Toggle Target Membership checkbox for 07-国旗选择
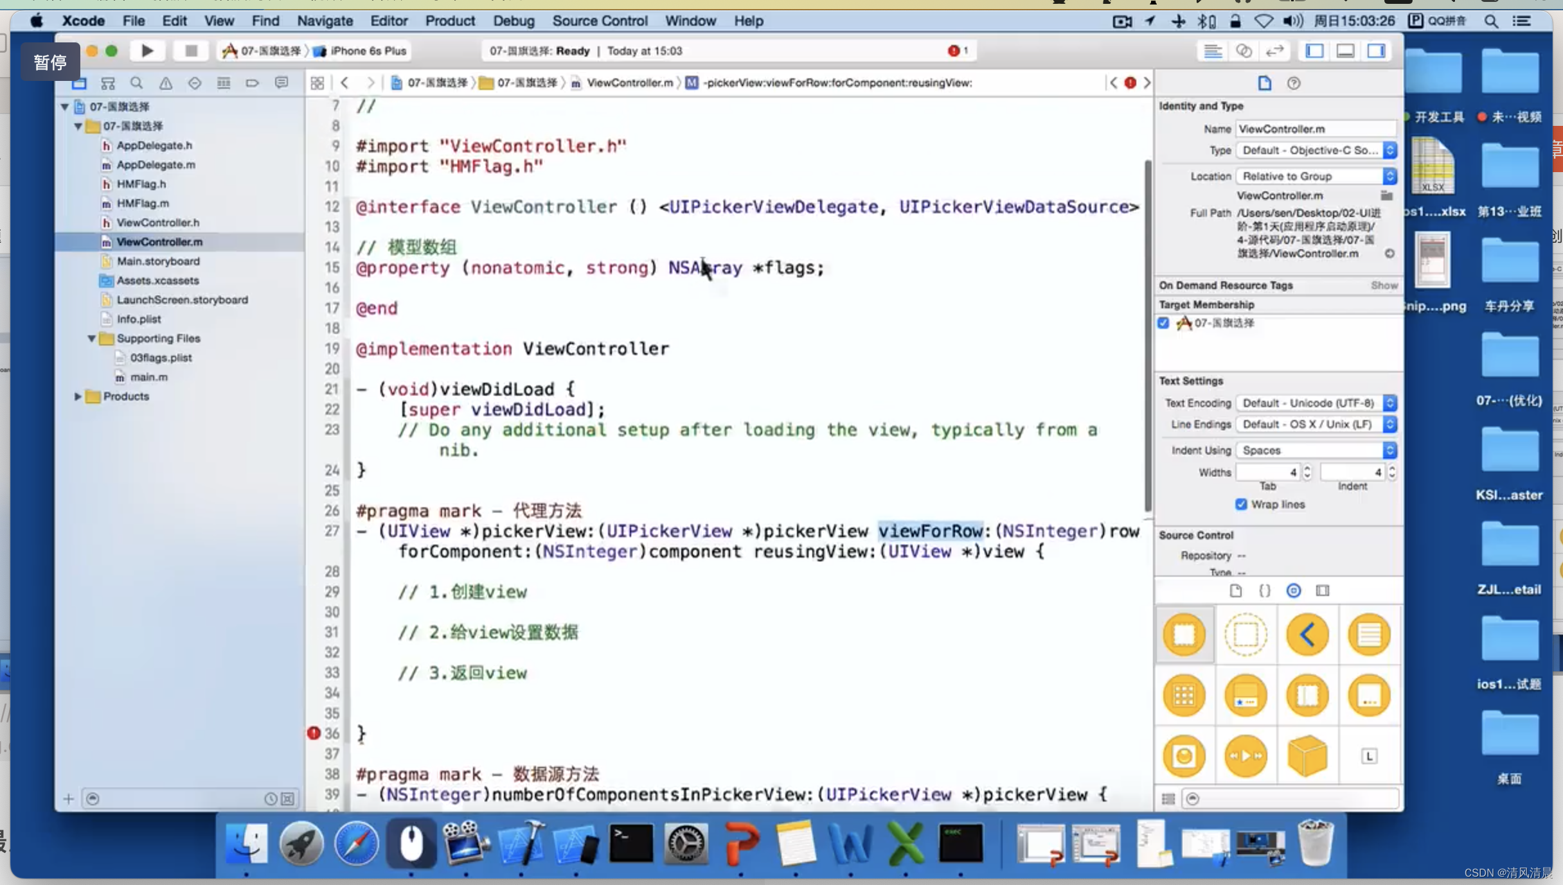Viewport: 1563px width, 885px height. point(1165,323)
